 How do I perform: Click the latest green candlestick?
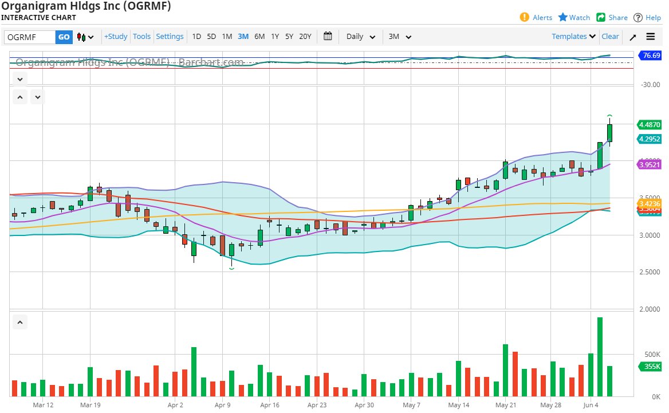point(609,133)
